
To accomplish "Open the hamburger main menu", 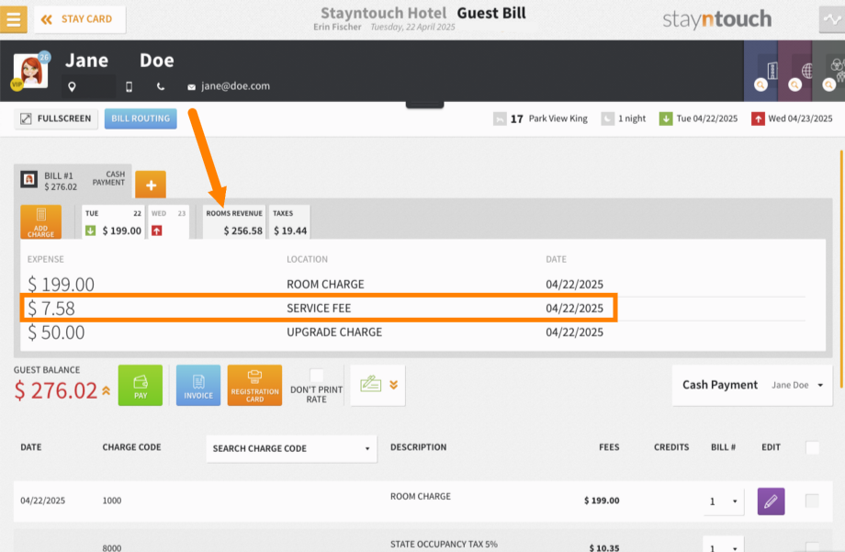I will [x=14, y=19].
